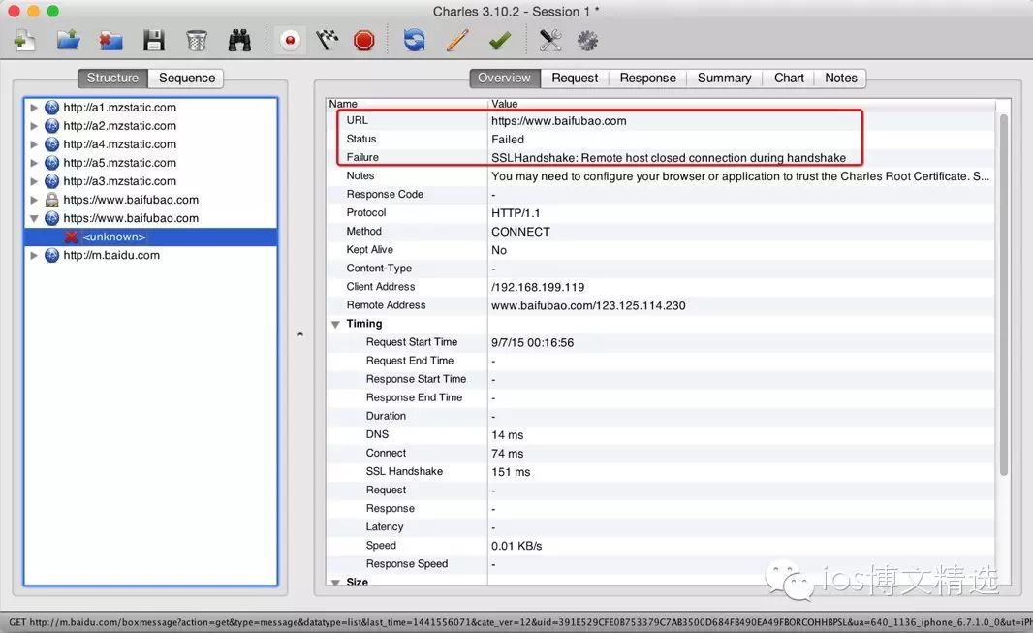Screen dimensions: 1033x633
Task: Select Speed value 0.01 KB/s
Action: 516,546
